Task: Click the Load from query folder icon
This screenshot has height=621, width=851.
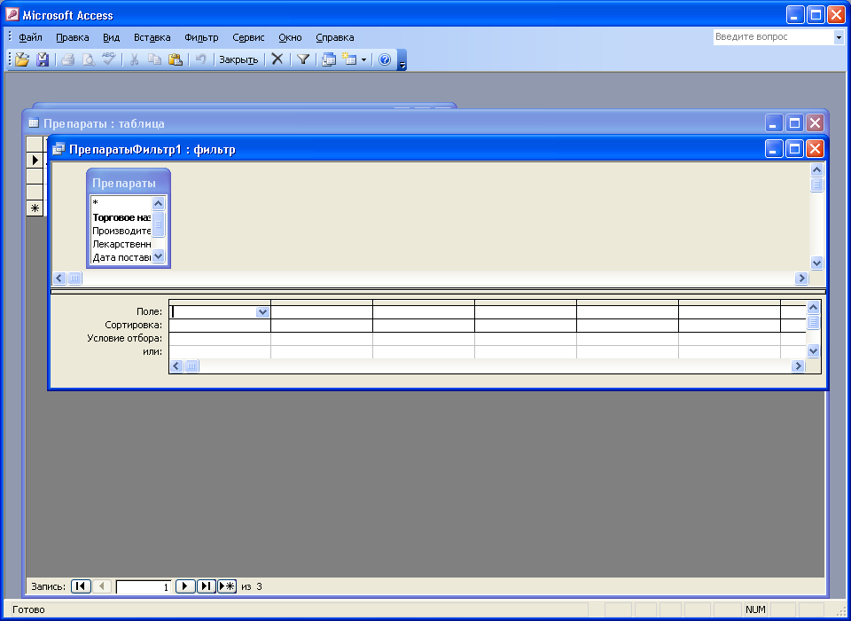Action: point(22,59)
